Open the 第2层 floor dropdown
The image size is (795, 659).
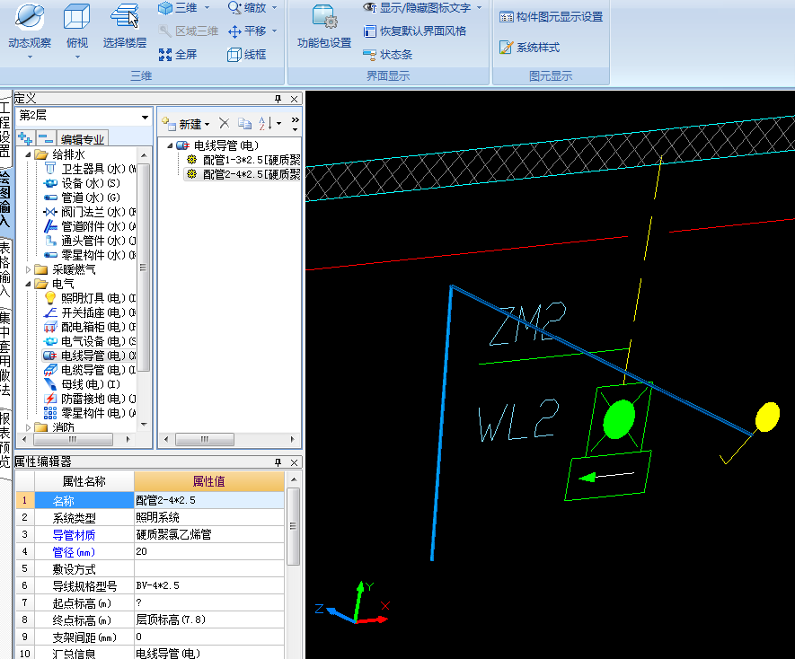click(145, 117)
